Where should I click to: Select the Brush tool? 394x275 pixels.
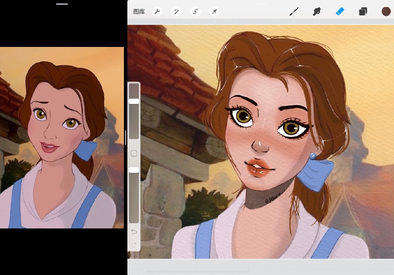coord(294,12)
